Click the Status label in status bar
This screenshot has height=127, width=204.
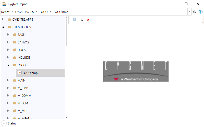(12, 123)
